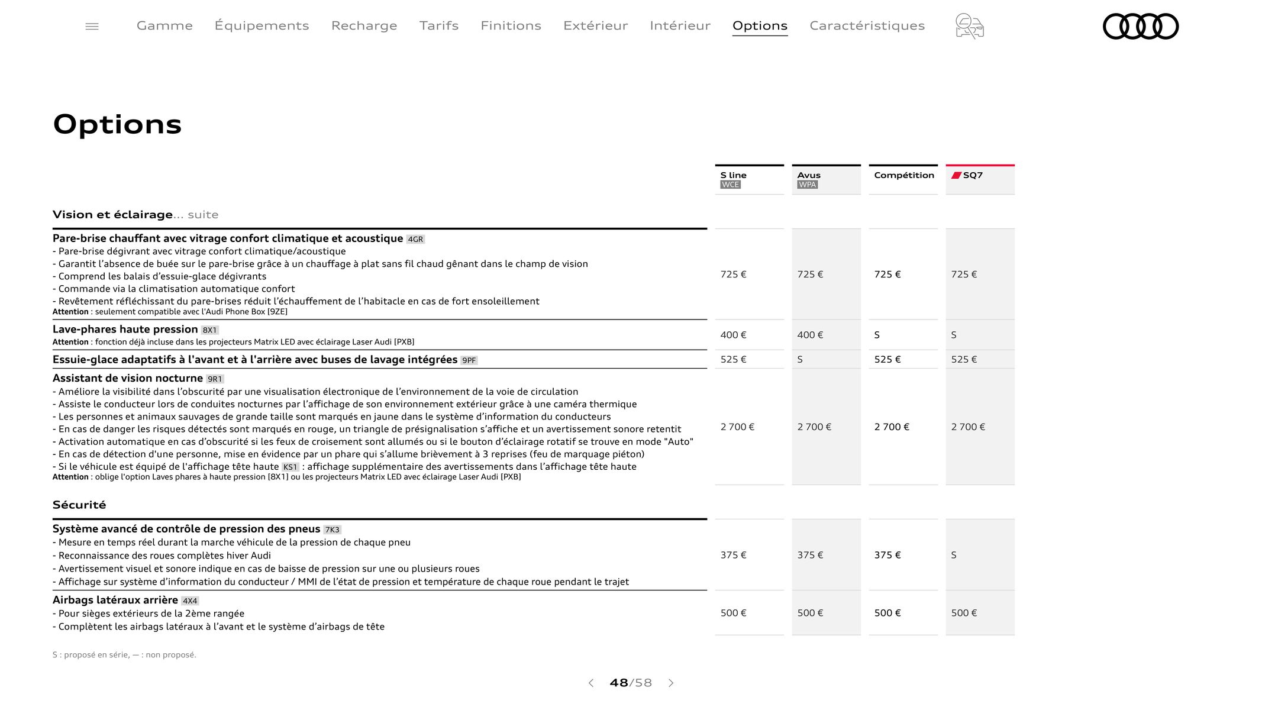Click Compétition vision nocturne price 2 700 €
1262x710 pixels.
892,427
